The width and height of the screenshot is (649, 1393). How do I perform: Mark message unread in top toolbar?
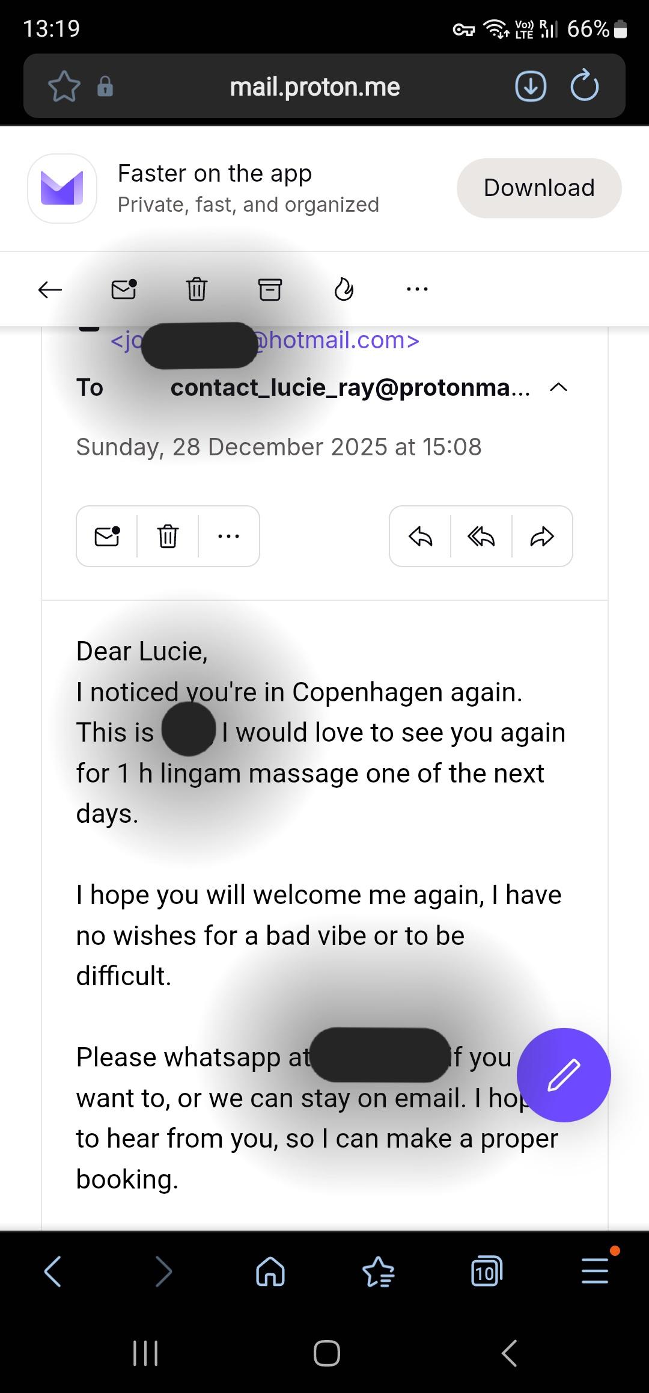pyautogui.click(x=124, y=289)
